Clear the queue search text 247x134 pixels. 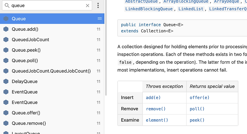tap(87, 6)
